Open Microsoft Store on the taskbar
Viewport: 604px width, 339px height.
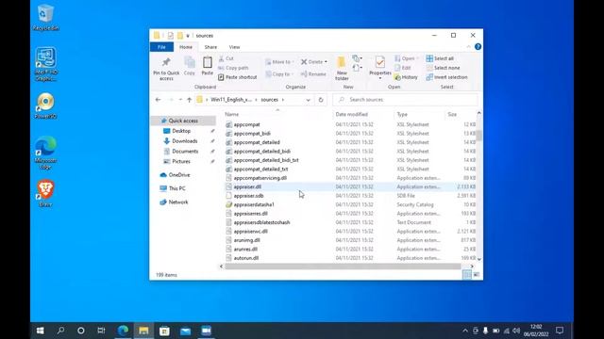click(x=164, y=331)
